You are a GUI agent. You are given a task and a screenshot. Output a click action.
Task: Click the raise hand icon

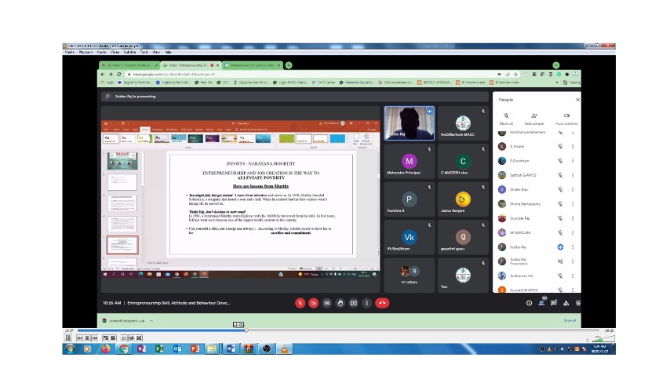pos(340,303)
